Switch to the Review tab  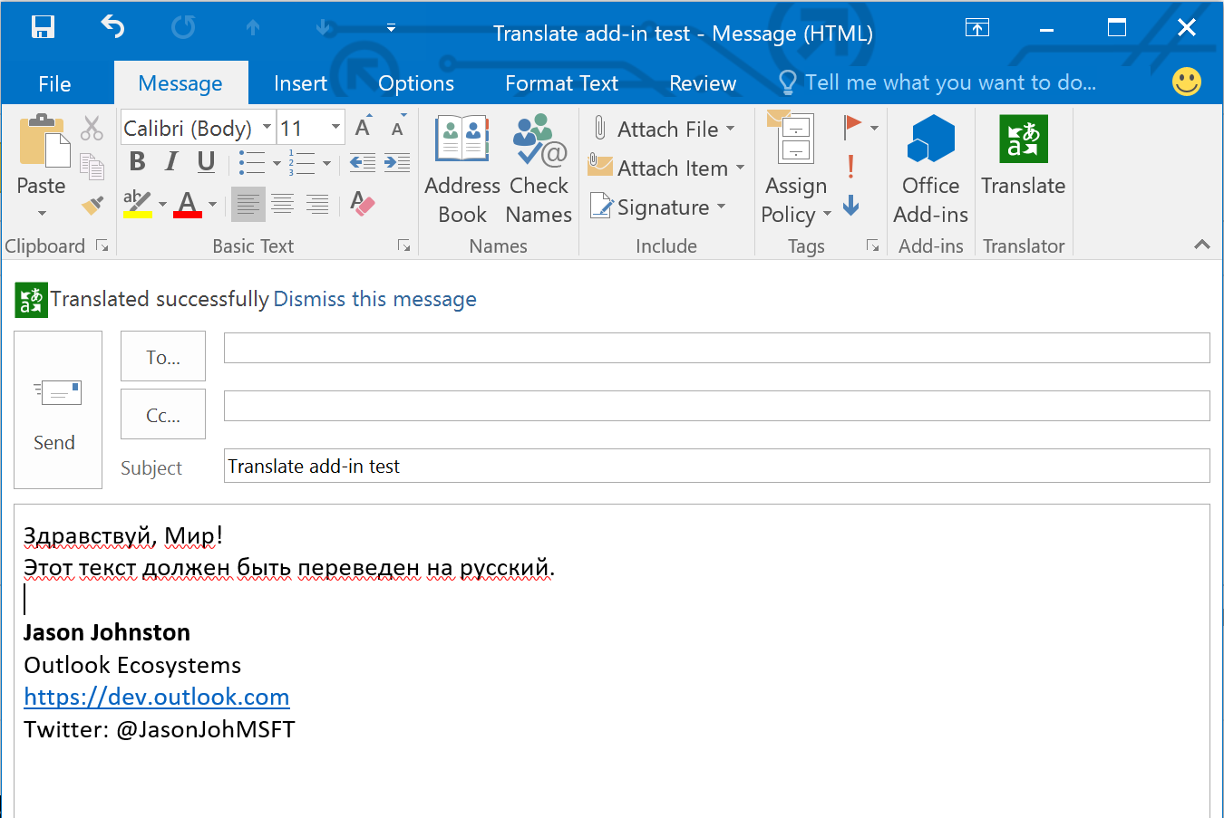coord(703,83)
